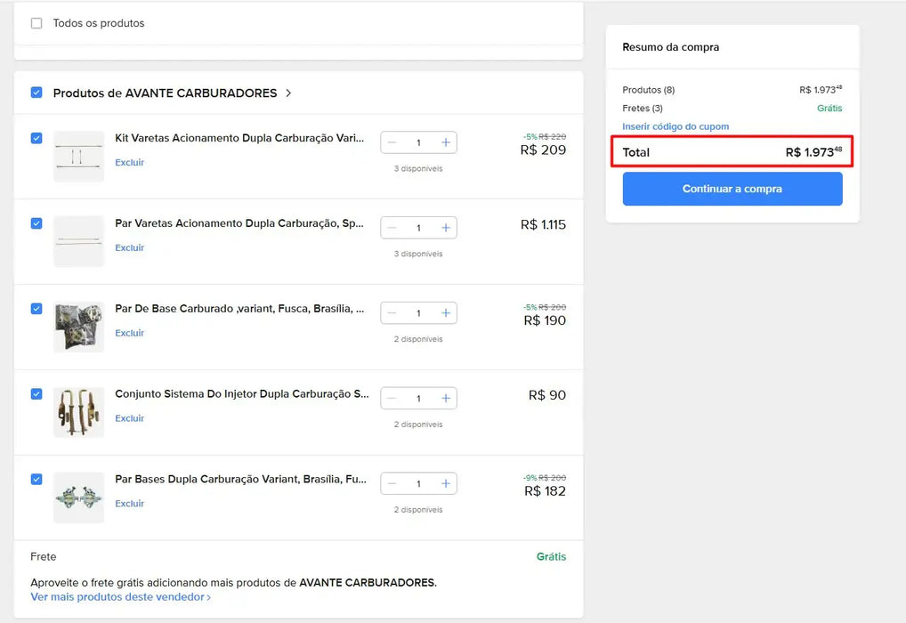Increase quantity of Kit Varetas Acionamento

pyautogui.click(x=446, y=142)
